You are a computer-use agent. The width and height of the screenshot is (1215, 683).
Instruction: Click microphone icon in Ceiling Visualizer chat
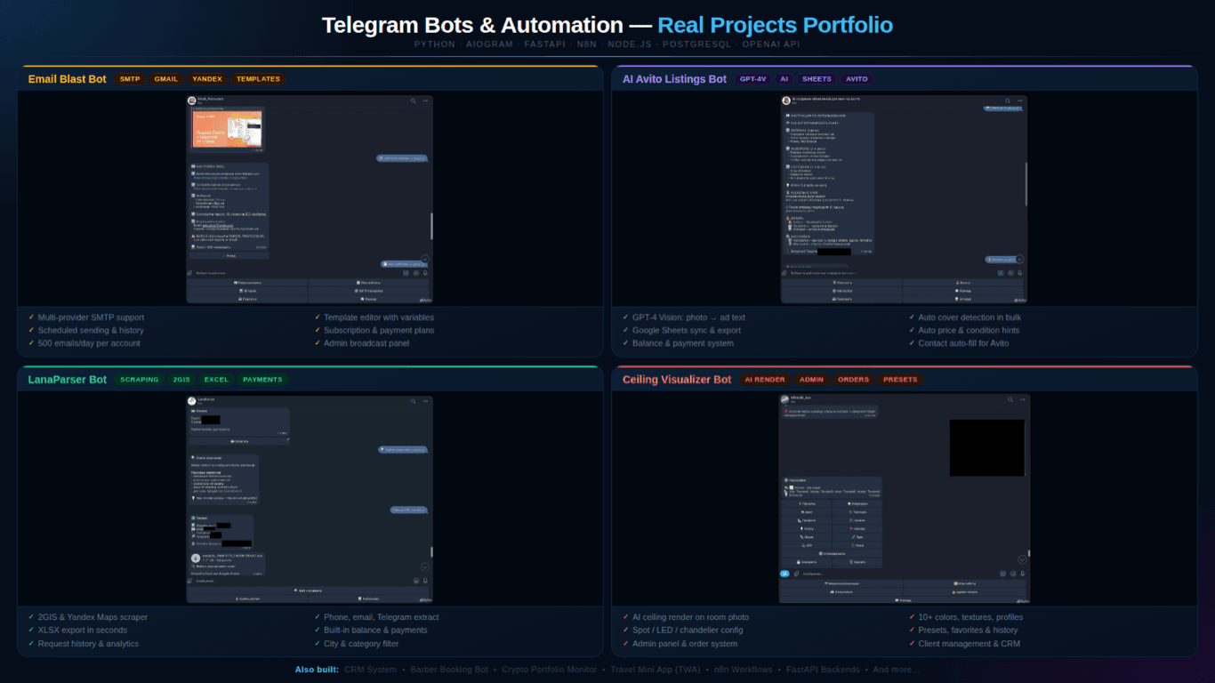(x=1020, y=574)
